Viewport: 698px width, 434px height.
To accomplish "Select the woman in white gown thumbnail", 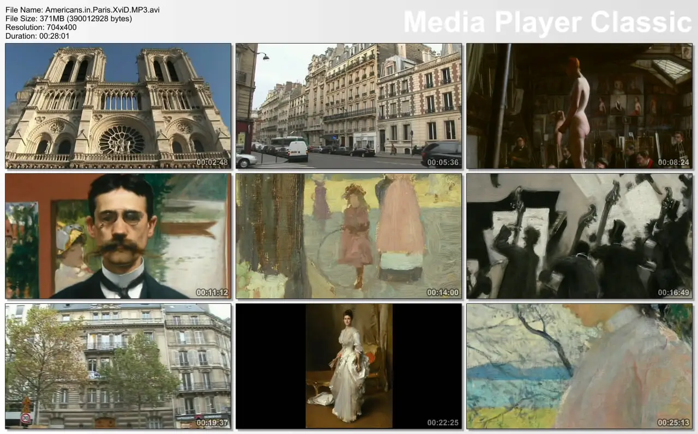I will coord(349,366).
